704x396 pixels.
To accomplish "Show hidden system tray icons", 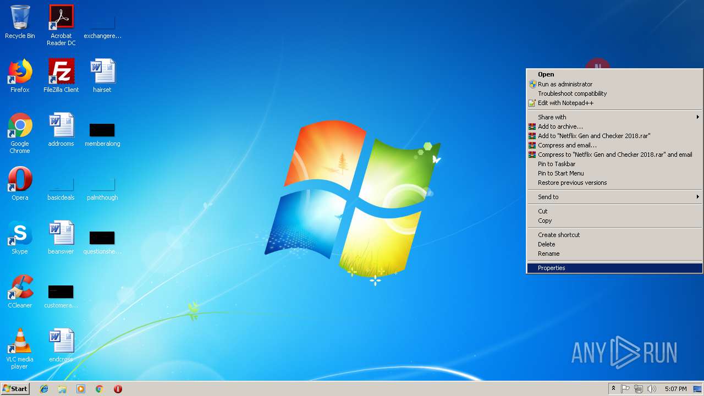I will 613,389.
